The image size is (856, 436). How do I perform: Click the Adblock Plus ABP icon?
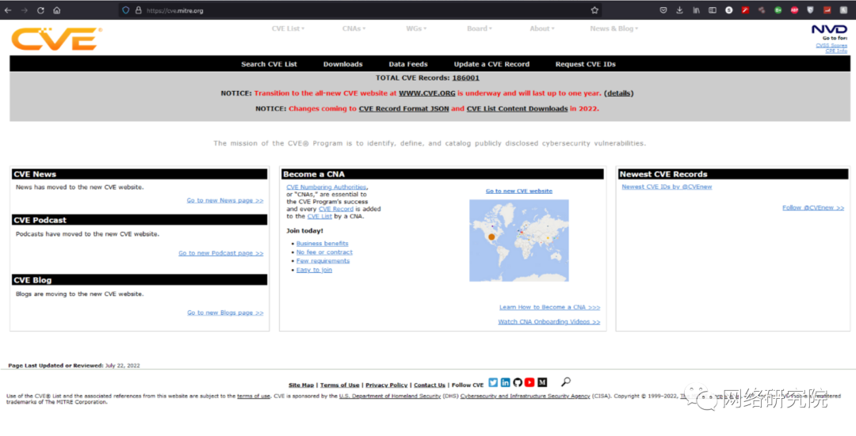coord(794,10)
